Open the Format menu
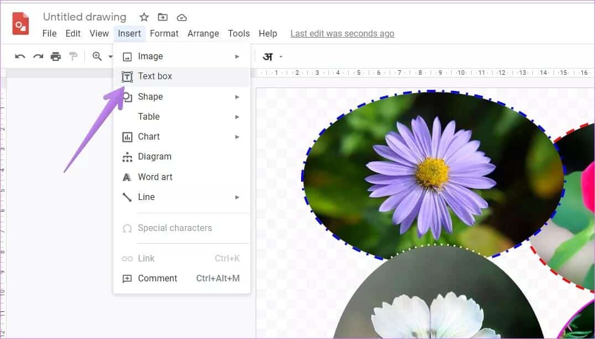595x339 pixels. [164, 33]
